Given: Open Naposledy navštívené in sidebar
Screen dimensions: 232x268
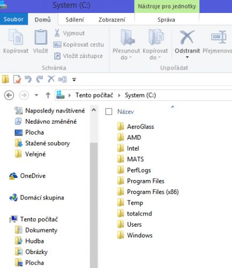Looking at the screenshot, I should pos(50,111).
